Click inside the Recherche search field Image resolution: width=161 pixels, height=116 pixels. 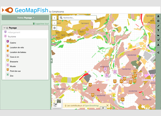click(77, 18)
